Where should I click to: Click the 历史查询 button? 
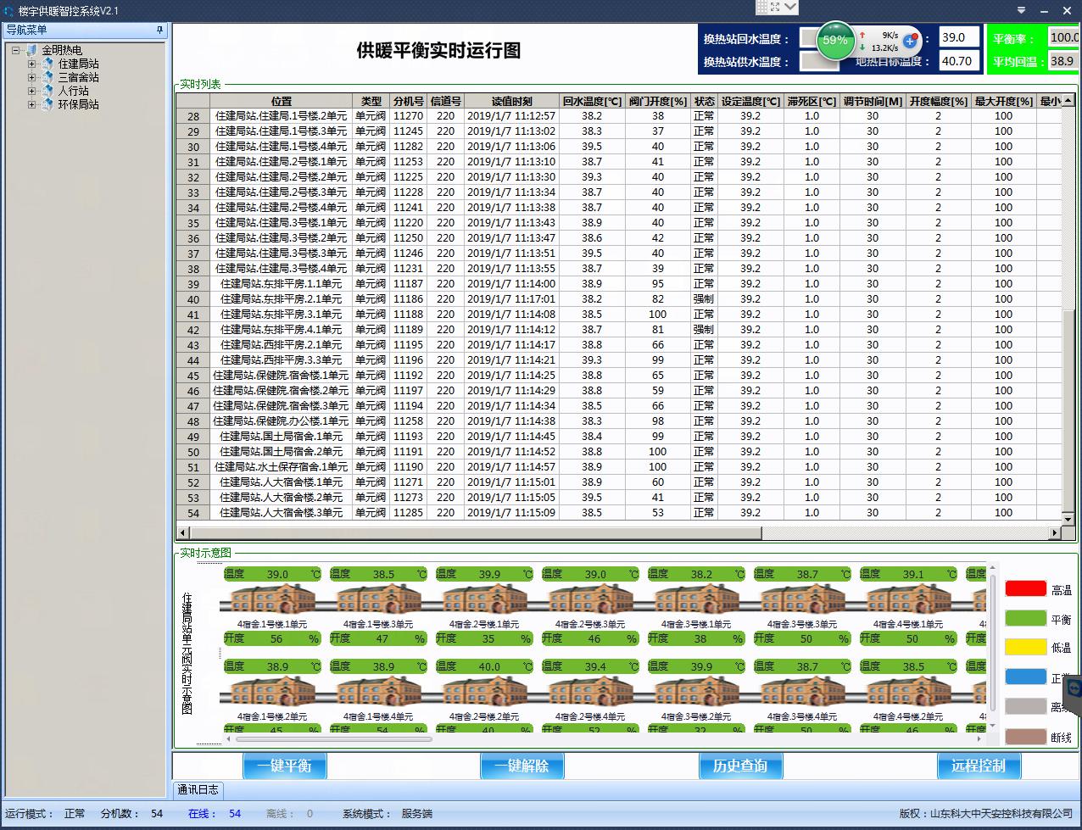[739, 766]
